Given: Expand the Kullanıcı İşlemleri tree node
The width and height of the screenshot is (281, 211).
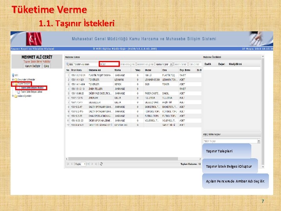Looking at the screenshot, I should (x=13, y=96).
